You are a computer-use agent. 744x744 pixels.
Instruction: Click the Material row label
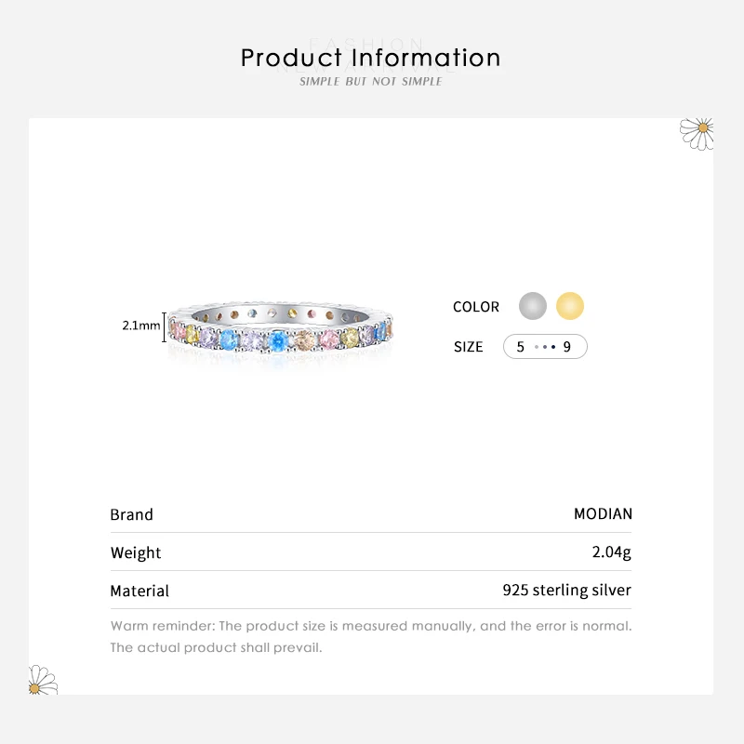pyautogui.click(x=139, y=591)
